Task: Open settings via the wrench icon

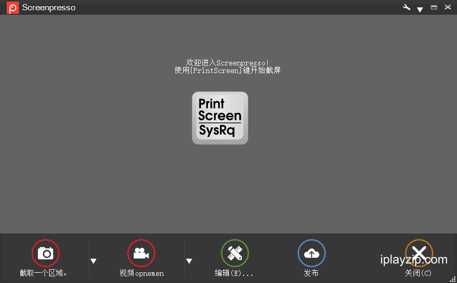Action: point(406,7)
